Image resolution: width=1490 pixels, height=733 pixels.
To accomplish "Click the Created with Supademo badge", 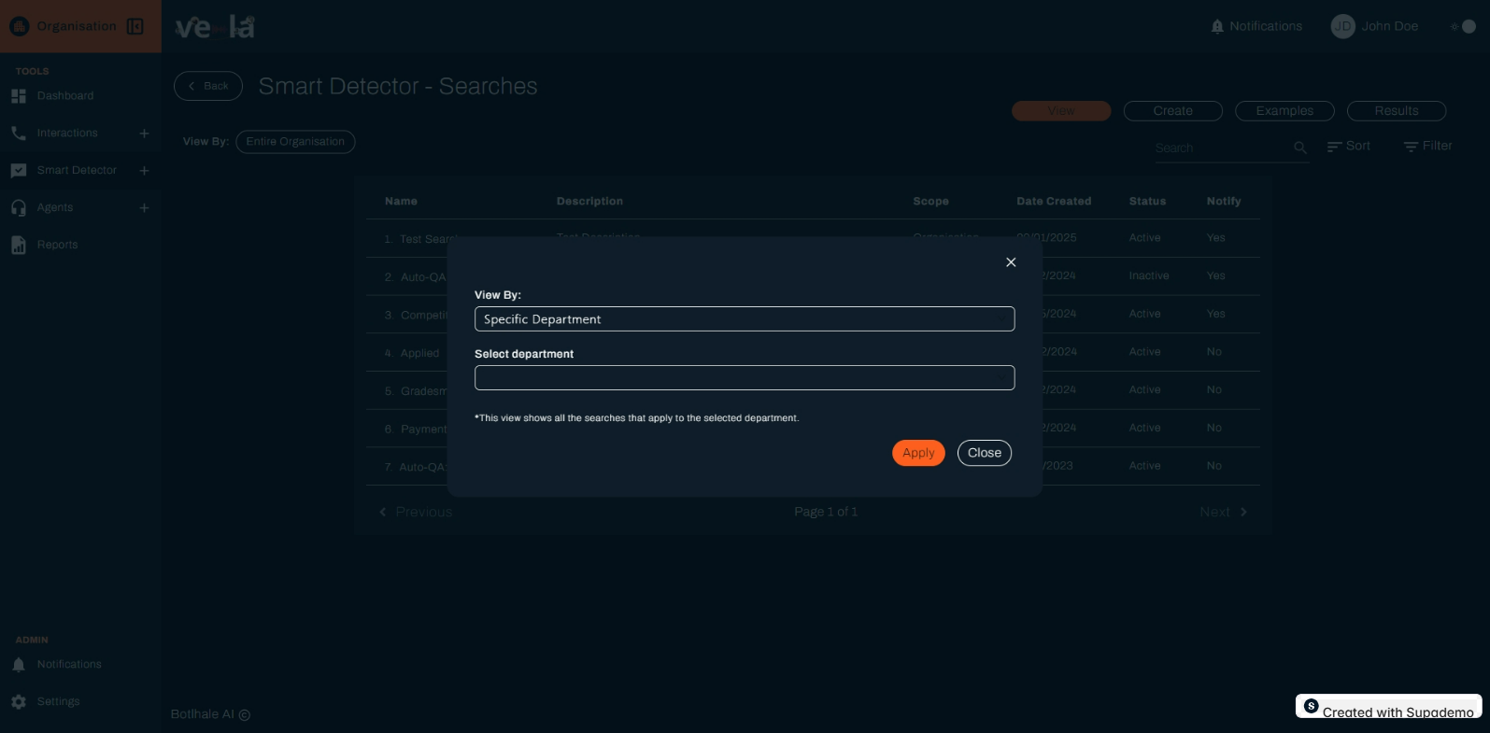I will point(1388,706).
